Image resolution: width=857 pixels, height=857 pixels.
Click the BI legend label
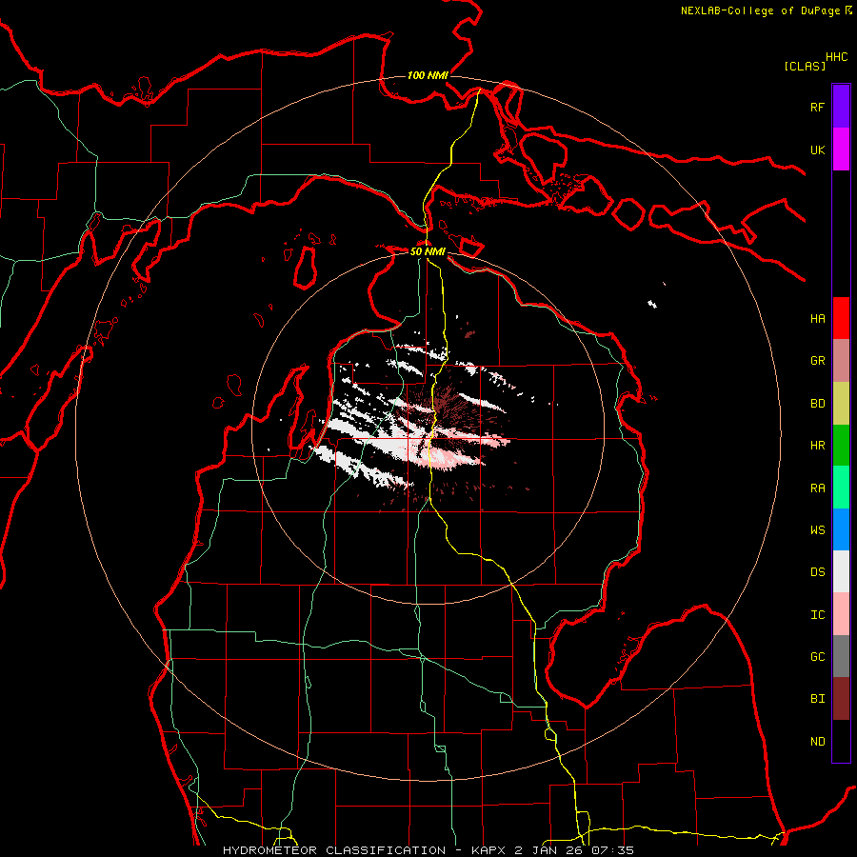[817, 699]
